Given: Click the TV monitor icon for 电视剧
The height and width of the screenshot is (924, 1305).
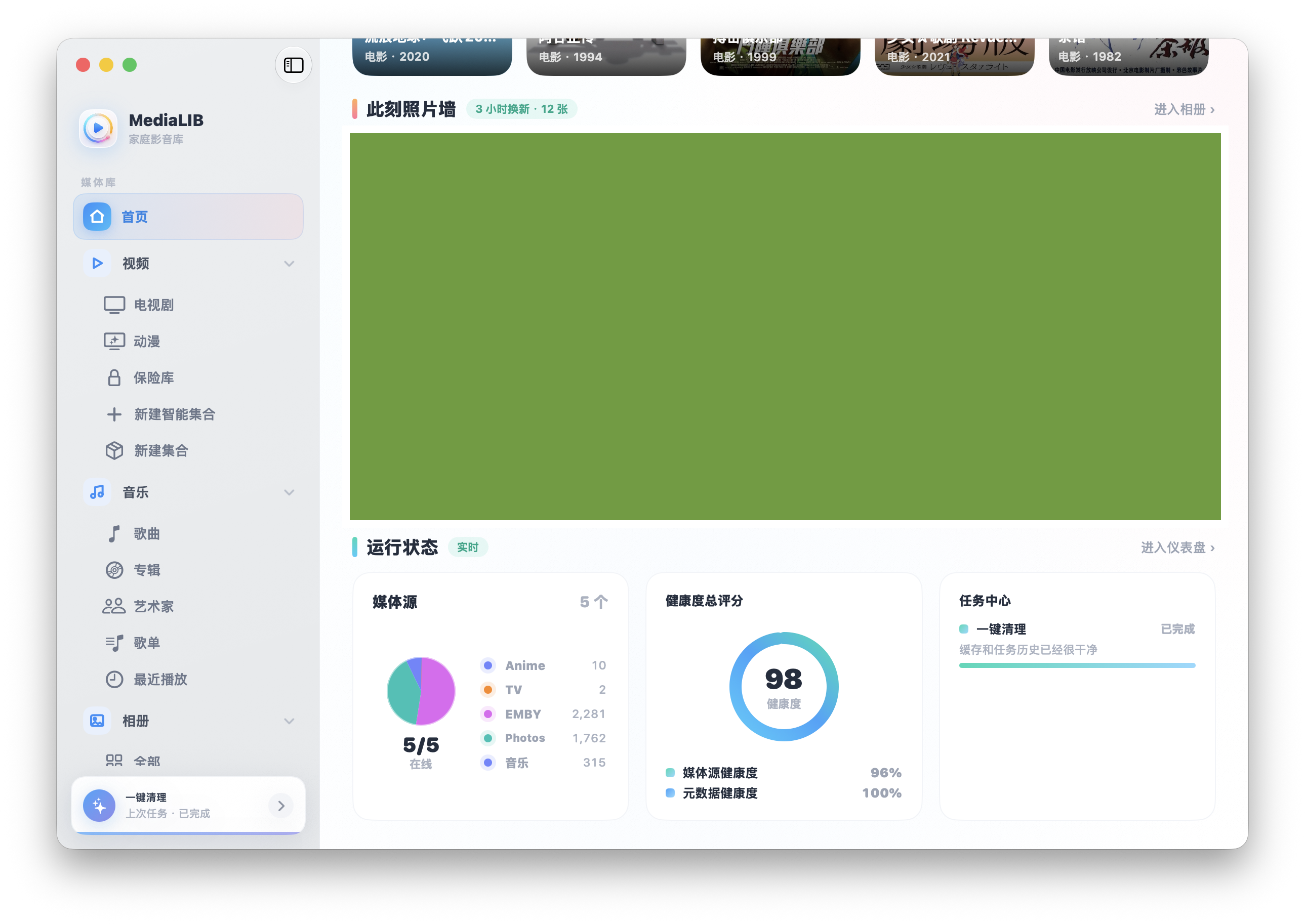Looking at the screenshot, I should pyautogui.click(x=114, y=305).
